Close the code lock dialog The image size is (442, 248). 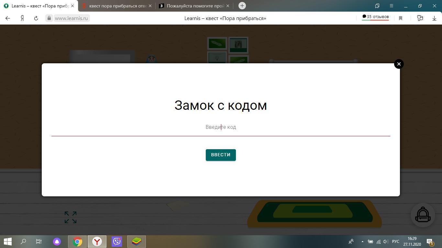399,64
